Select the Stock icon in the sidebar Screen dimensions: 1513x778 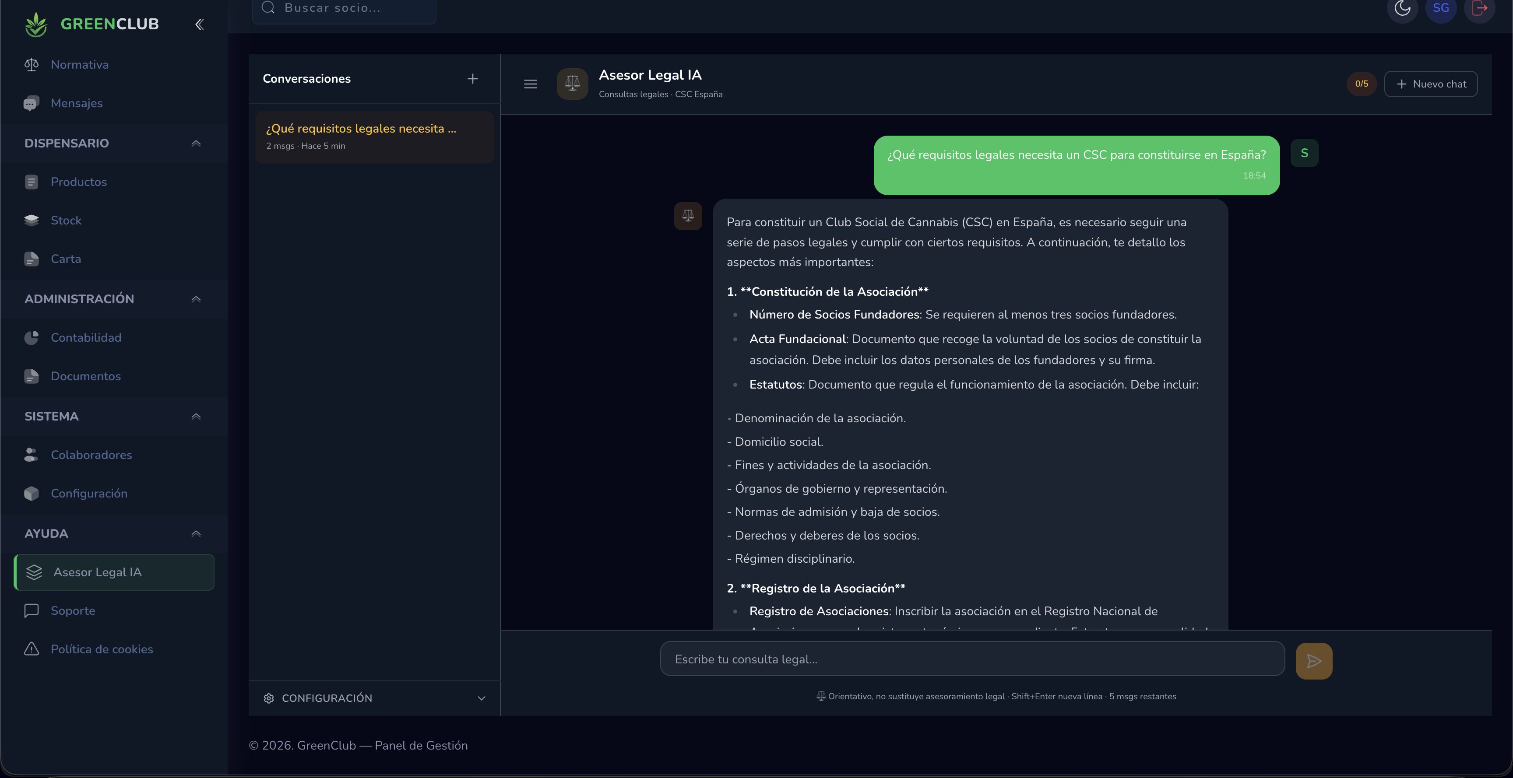coord(31,220)
